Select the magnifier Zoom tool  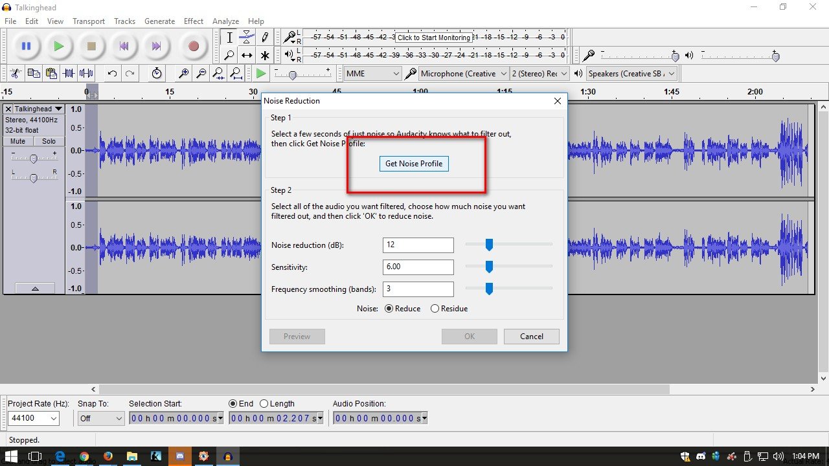pos(229,55)
